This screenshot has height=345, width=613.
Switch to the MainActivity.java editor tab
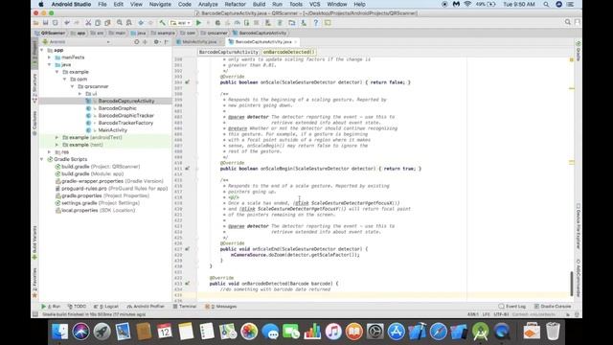click(x=199, y=42)
